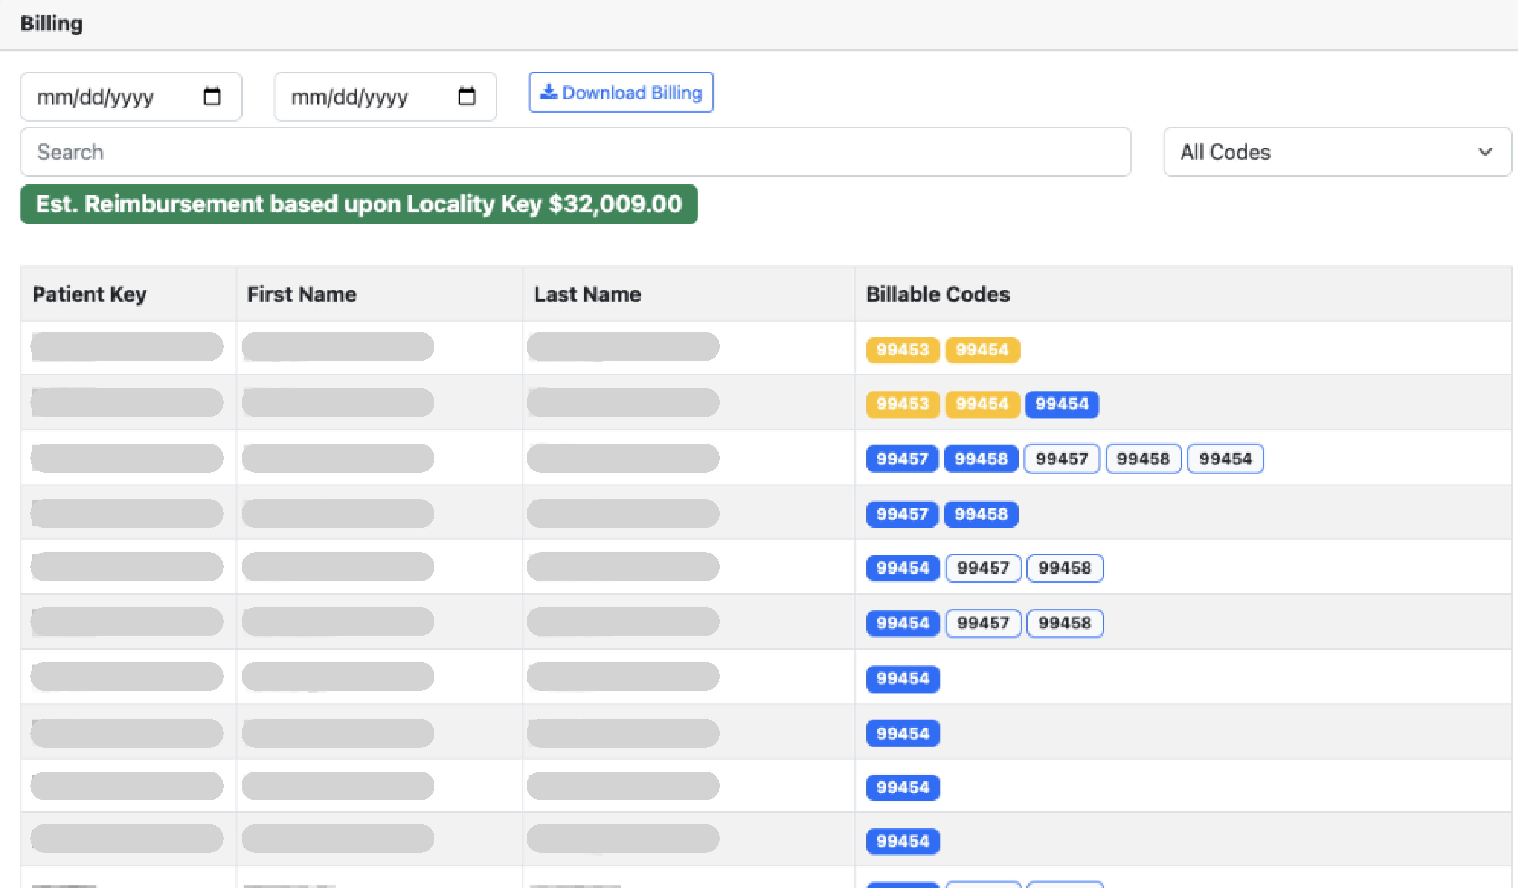This screenshot has width=1518, height=888.
Task: Click yellow 99453 in the row with only two yellow codes
Action: [902, 350]
